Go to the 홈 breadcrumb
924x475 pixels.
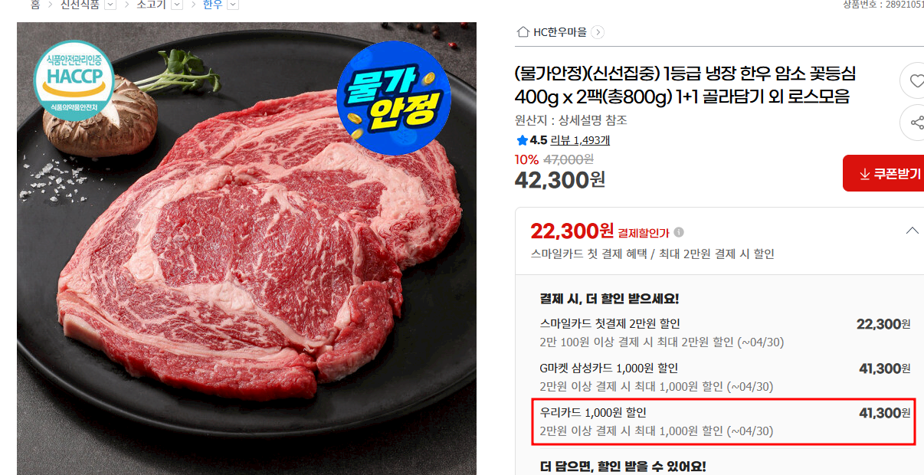tap(35, 5)
